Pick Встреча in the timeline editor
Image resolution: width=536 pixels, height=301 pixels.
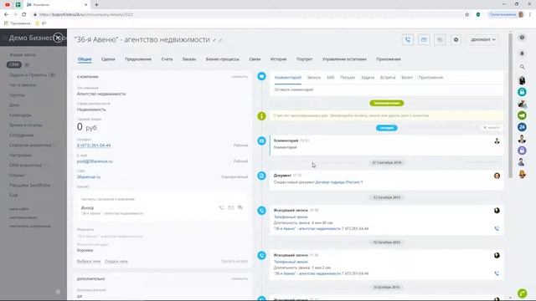388,78
